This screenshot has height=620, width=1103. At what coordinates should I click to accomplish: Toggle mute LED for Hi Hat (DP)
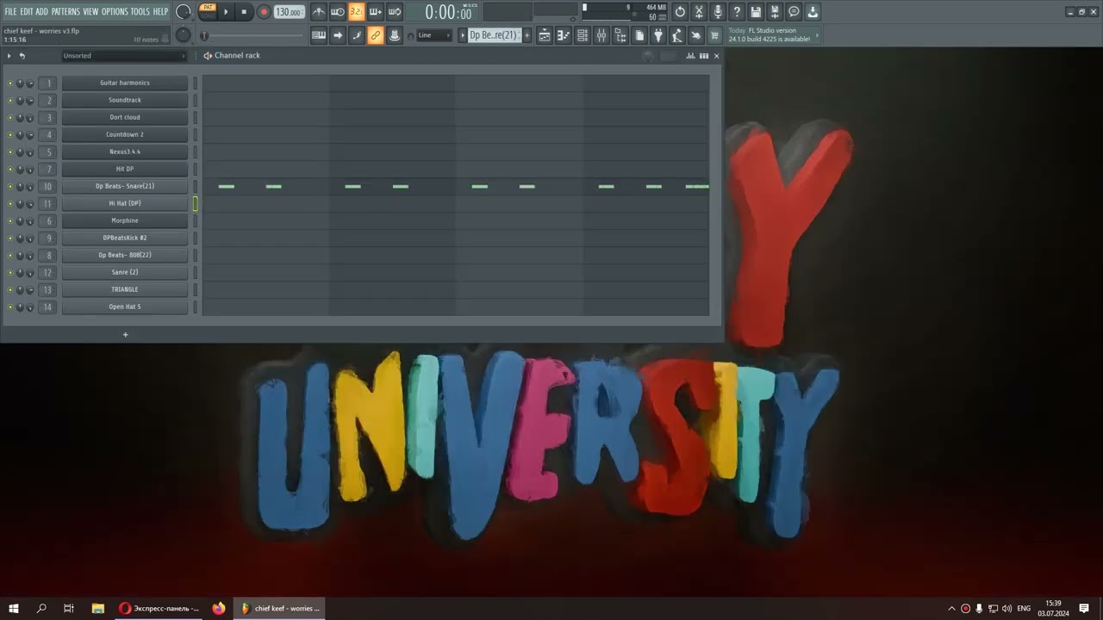pos(10,204)
